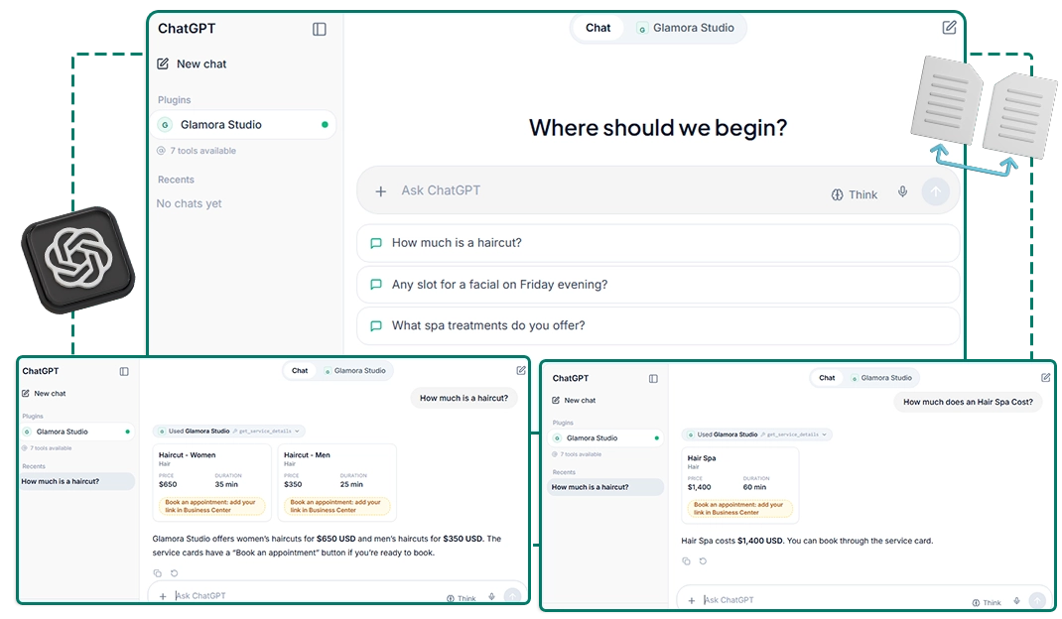Select Glamora Studio plugin in haircut chat window
Screen dimensions: 1062x619
(76, 432)
